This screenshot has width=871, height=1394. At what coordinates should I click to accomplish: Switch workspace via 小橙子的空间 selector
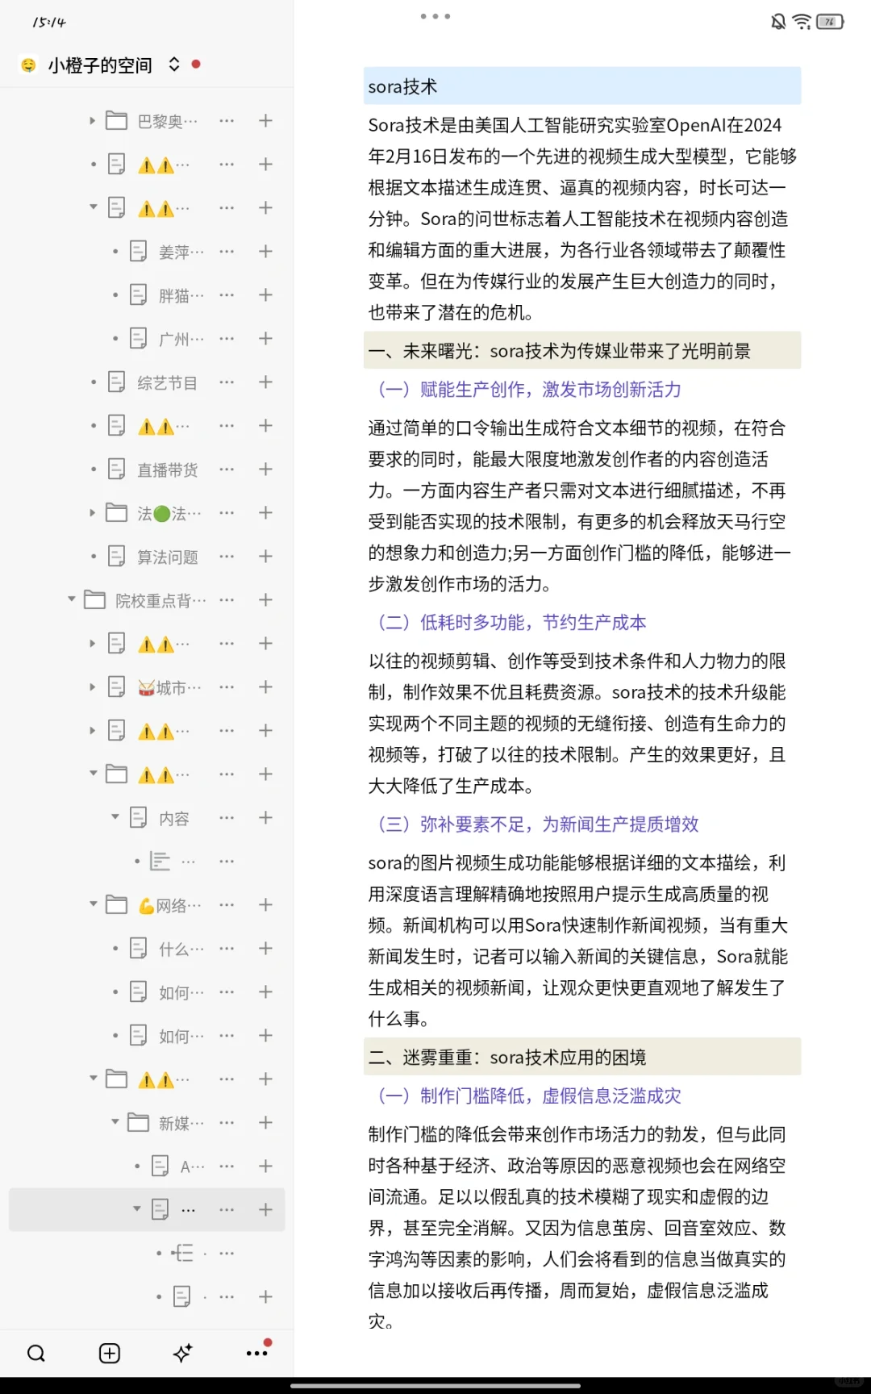100,65
